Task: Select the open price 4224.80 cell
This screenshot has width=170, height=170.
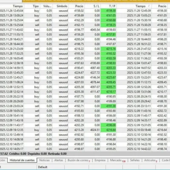Action: click(x=79, y=77)
